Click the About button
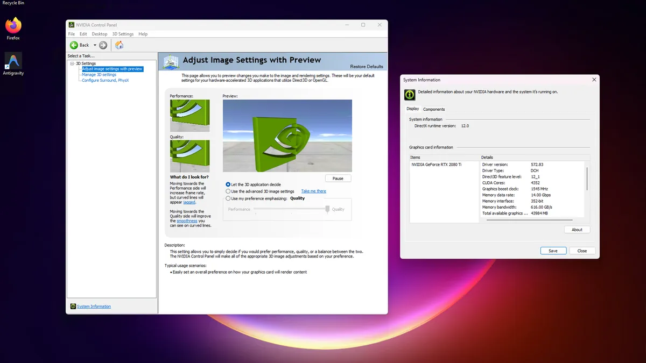 coord(577,230)
